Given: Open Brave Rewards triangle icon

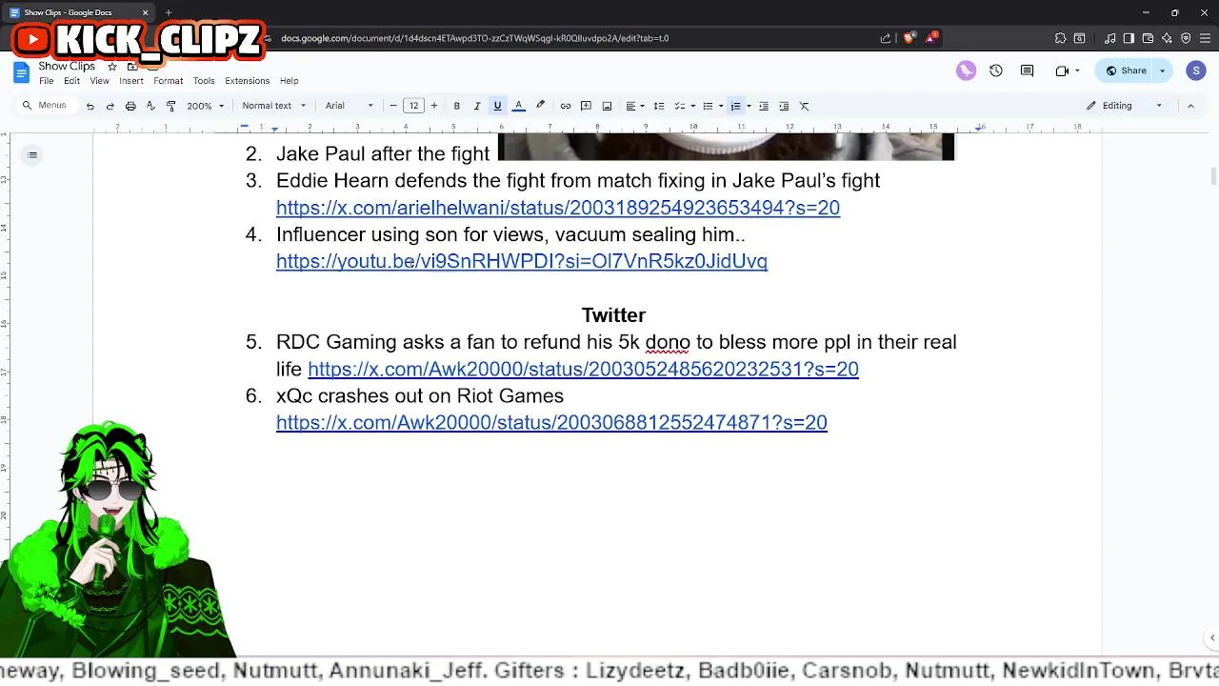Looking at the screenshot, I should pos(932,38).
